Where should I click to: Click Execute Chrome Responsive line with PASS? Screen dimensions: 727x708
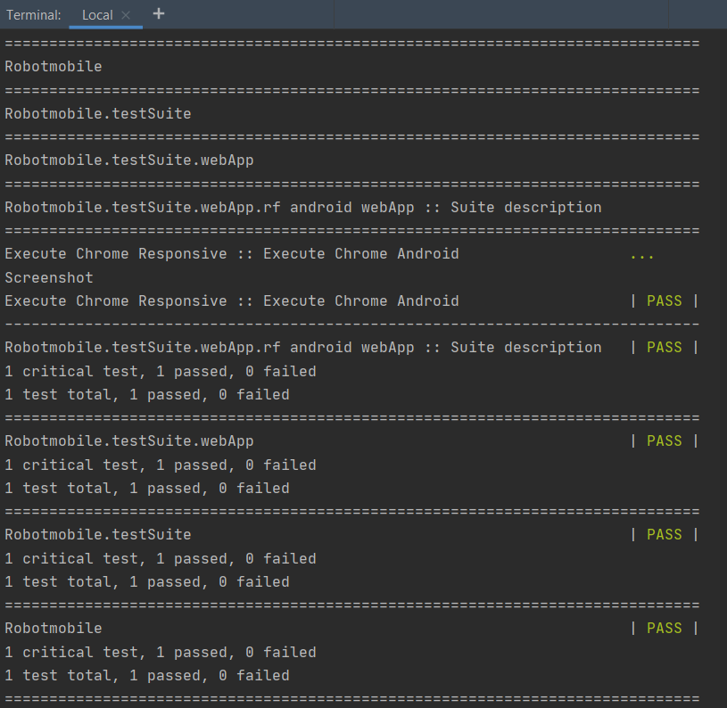tap(232, 301)
